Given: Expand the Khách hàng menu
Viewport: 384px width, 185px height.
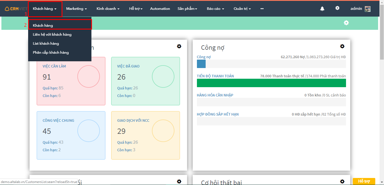Looking at the screenshot, I should click(45, 9).
